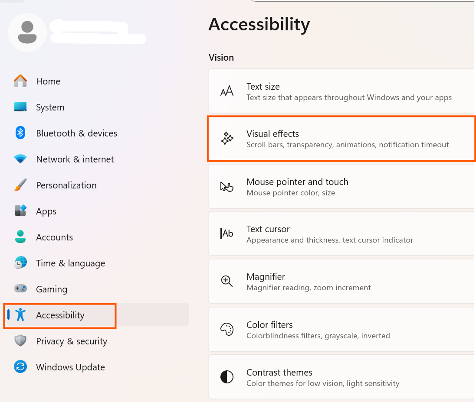
Task: Click the Time & language globe icon
Action: 20,263
